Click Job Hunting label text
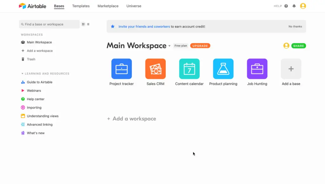The width and height of the screenshot is (325, 184). coord(257,84)
